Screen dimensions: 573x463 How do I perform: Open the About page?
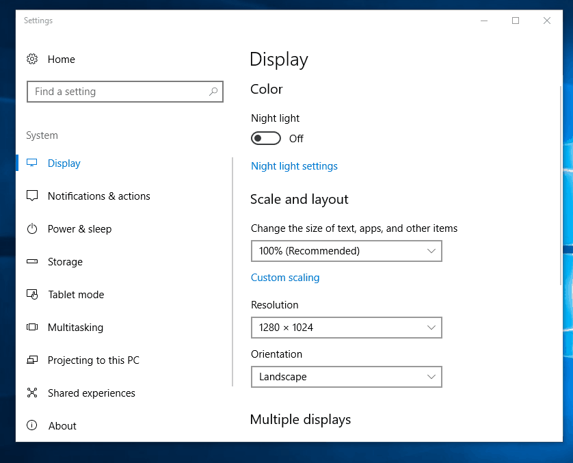coord(62,426)
